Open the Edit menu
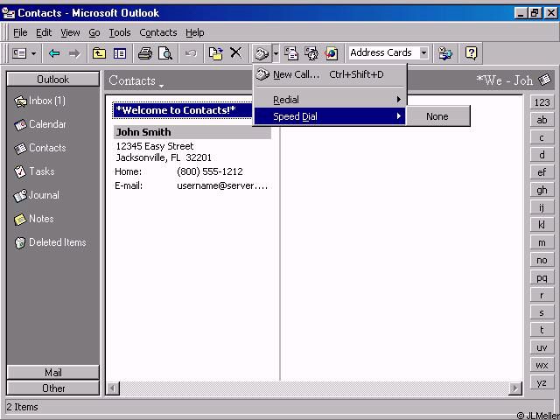 (x=44, y=32)
